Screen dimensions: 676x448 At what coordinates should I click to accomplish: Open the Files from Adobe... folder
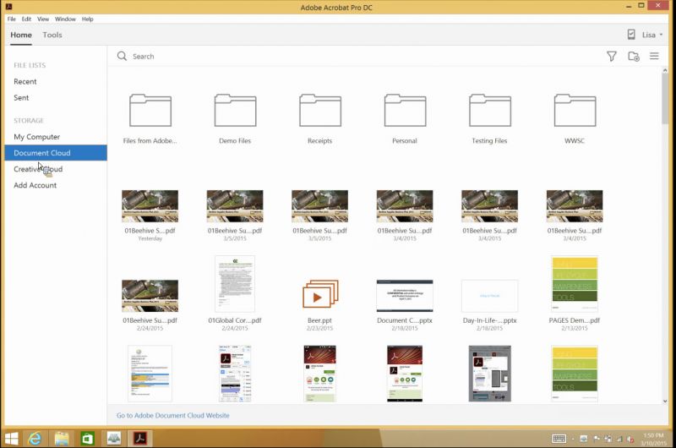pyautogui.click(x=150, y=111)
